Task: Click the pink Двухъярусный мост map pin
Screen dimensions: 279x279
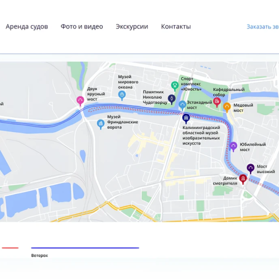Action: tap(80, 100)
